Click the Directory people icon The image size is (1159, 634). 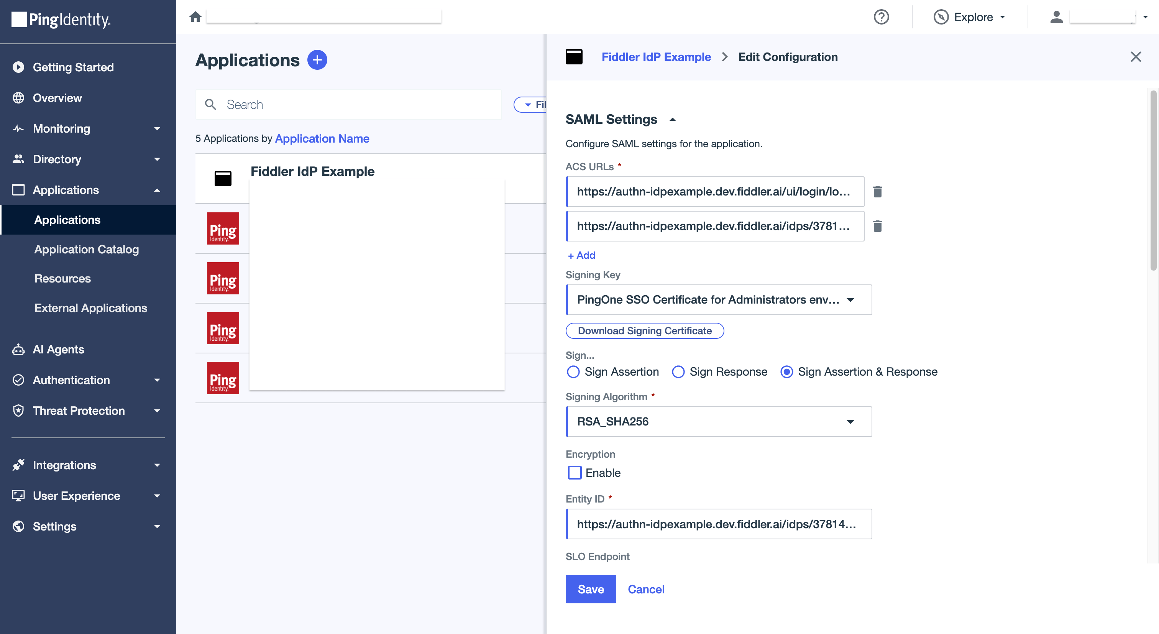click(x=18, y=159)
